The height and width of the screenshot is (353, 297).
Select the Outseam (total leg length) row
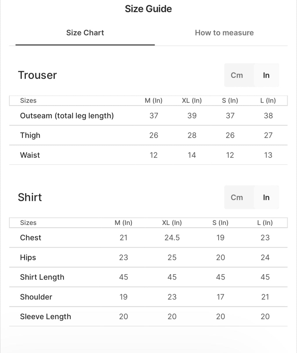(67, 116)
